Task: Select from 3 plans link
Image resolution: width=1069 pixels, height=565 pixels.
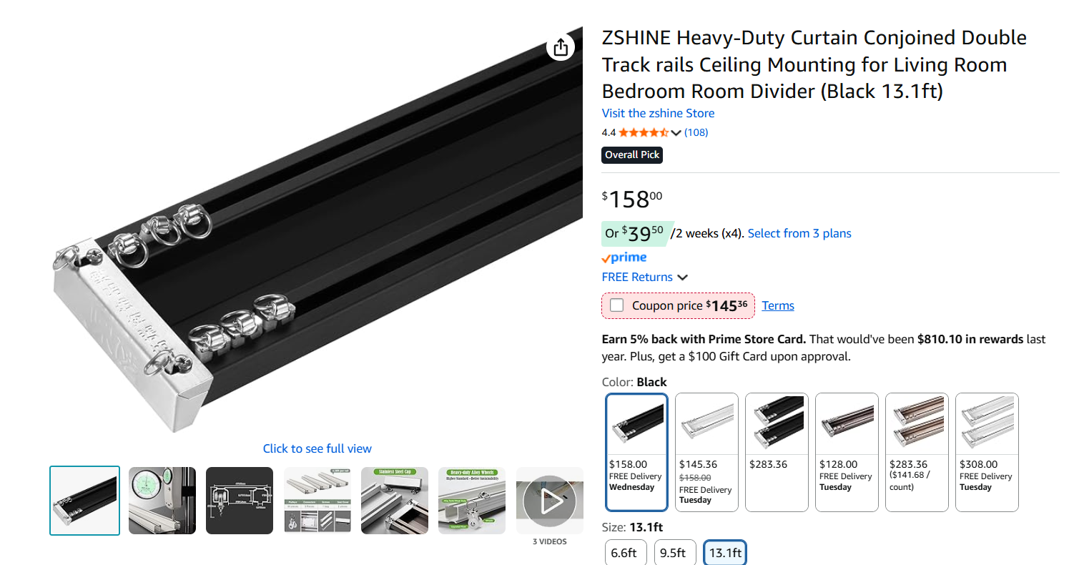Action: (x=799, y=233)
